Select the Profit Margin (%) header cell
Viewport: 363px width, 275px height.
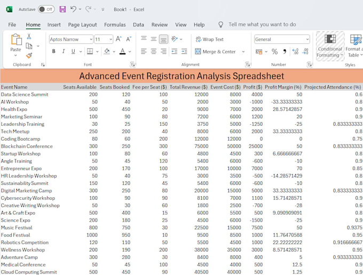283,87
